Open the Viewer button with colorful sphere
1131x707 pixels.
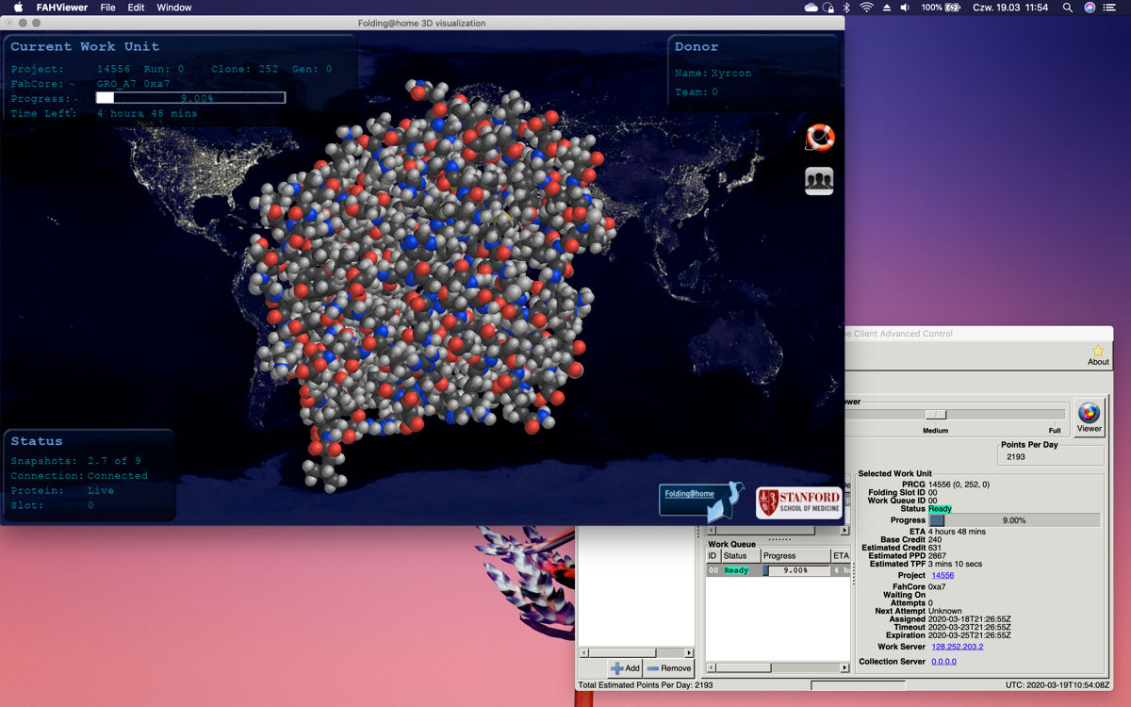tap(1089, 417)
